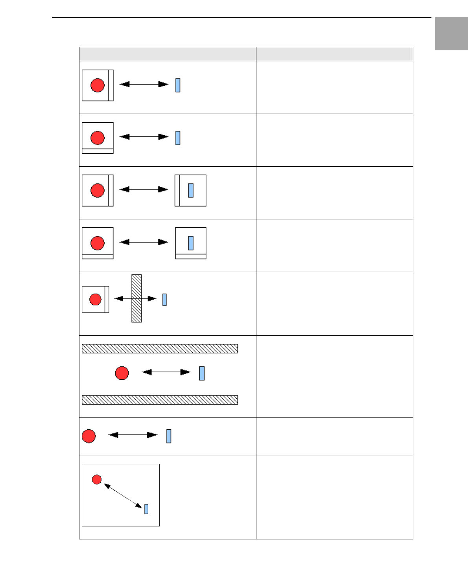Select the blue rectangle between the hatched bars
468x585 pixels.
tap(202, 373)
